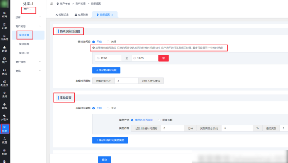The width and height of the screenshot is (288, 163).
Task: Expand the 商品 menu group
Action: [28, 71]
